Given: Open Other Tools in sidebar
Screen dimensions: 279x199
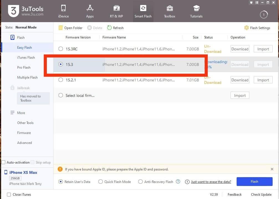Looking at the screenshot, I should tap(25, 123).
